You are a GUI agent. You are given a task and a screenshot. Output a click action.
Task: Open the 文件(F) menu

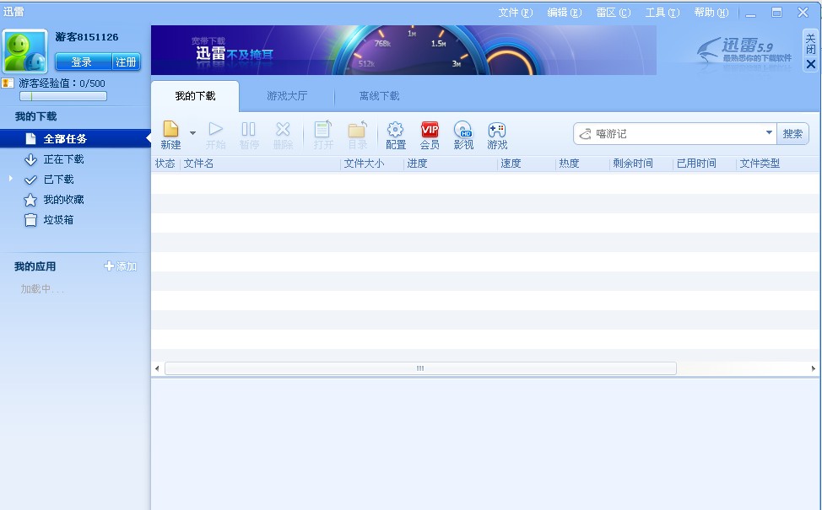516,13
